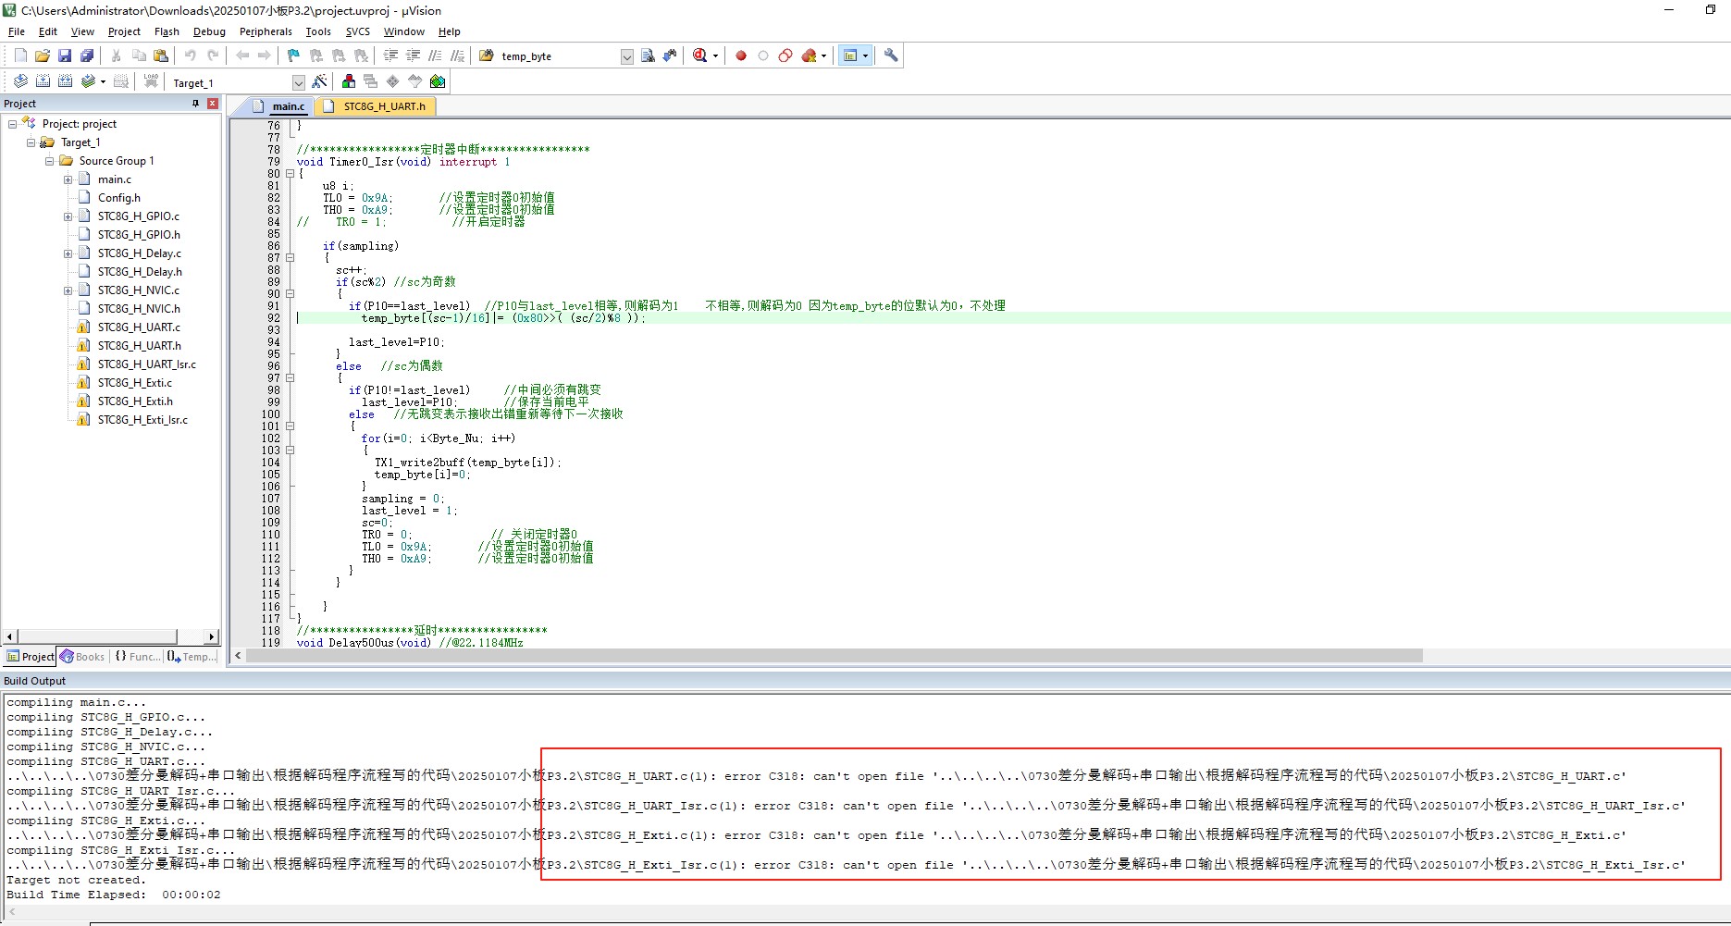Open Options for Target magic wand
The width and height of the screenshot is (1731, 926).
320,81
